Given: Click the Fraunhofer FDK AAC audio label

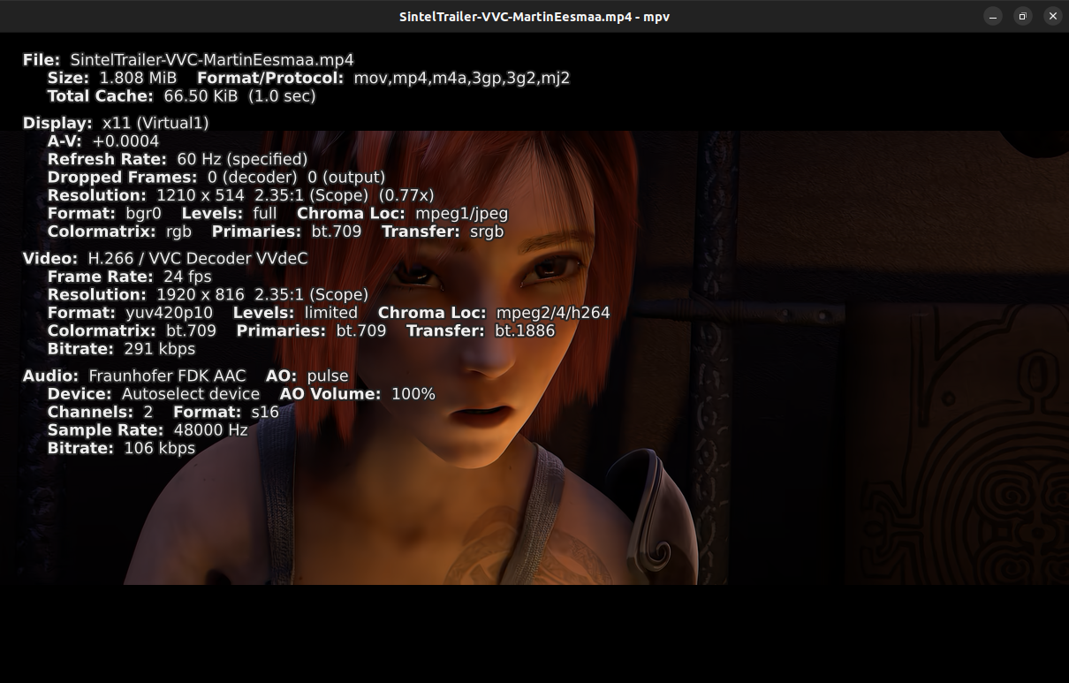Looking at the screenshot, I should [167, 376].
